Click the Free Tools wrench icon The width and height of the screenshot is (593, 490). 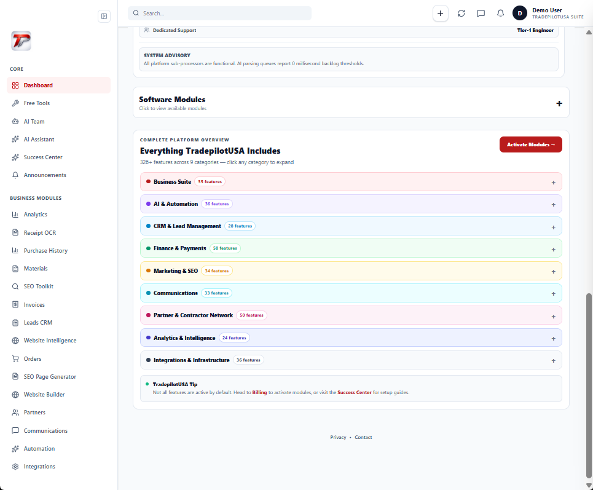point(15,103)
